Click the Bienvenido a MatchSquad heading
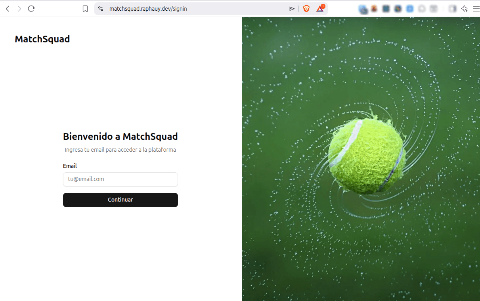The width and height of the screenshot is (480, 301). (120, 137)
